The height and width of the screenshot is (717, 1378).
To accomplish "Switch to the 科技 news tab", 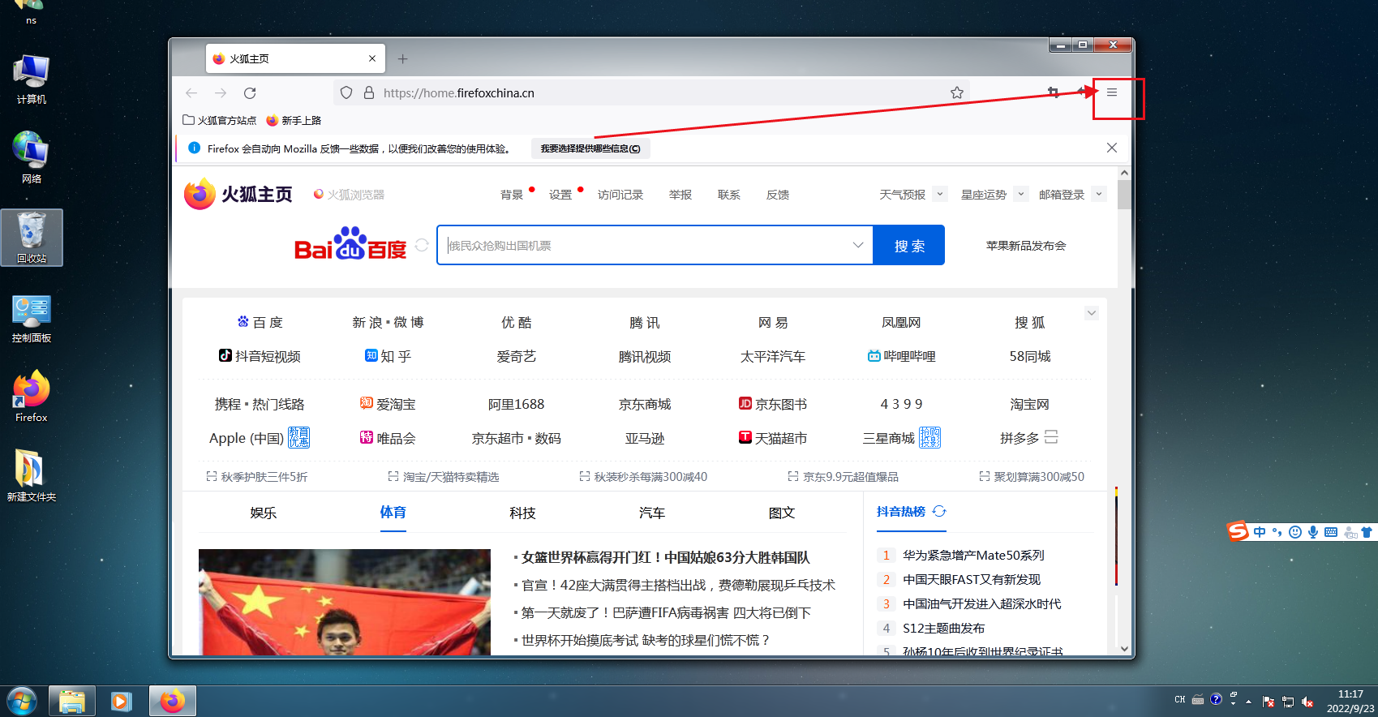I will click(522, 513).
